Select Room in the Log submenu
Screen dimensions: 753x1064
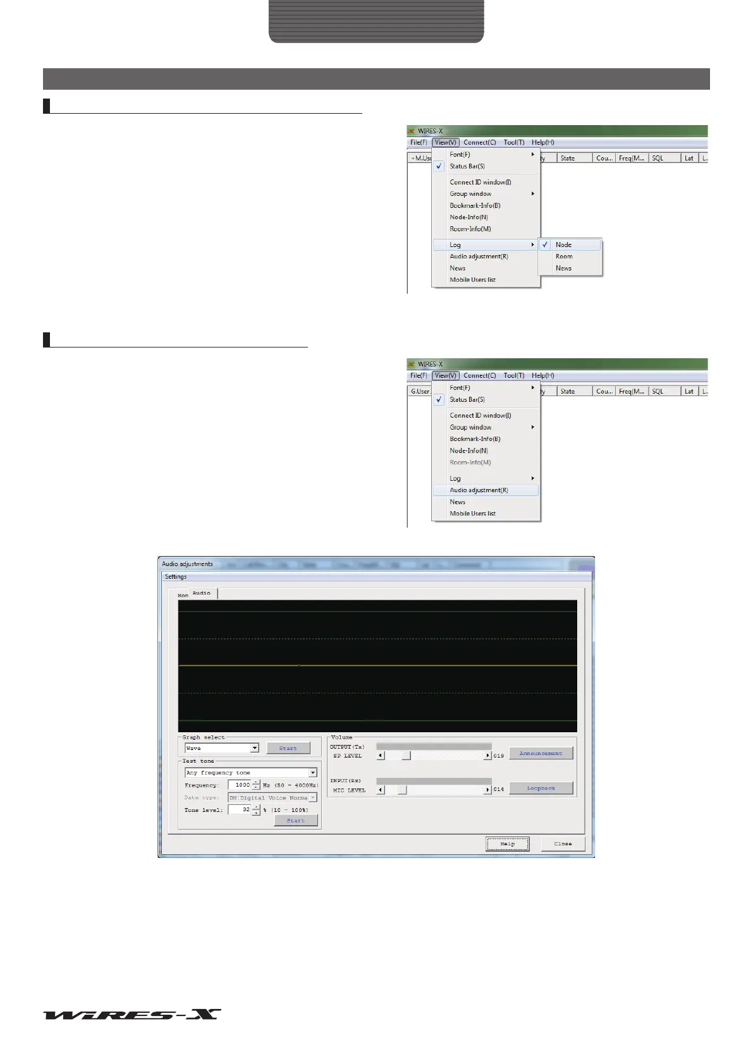tap(569, 257)
